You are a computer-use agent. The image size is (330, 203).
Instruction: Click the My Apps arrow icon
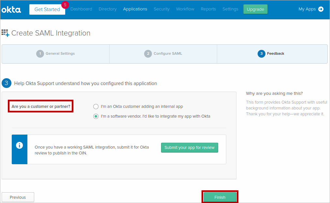321,9
